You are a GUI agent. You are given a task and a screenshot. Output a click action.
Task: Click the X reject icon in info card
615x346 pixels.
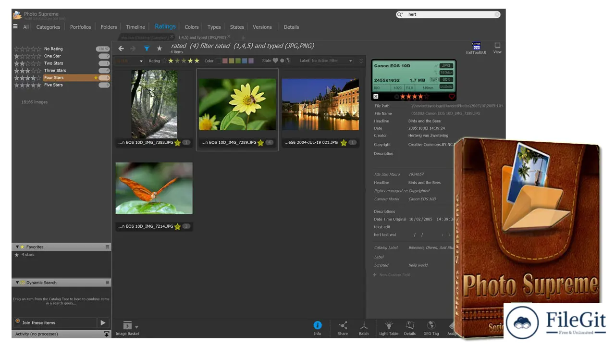[376, 97]
